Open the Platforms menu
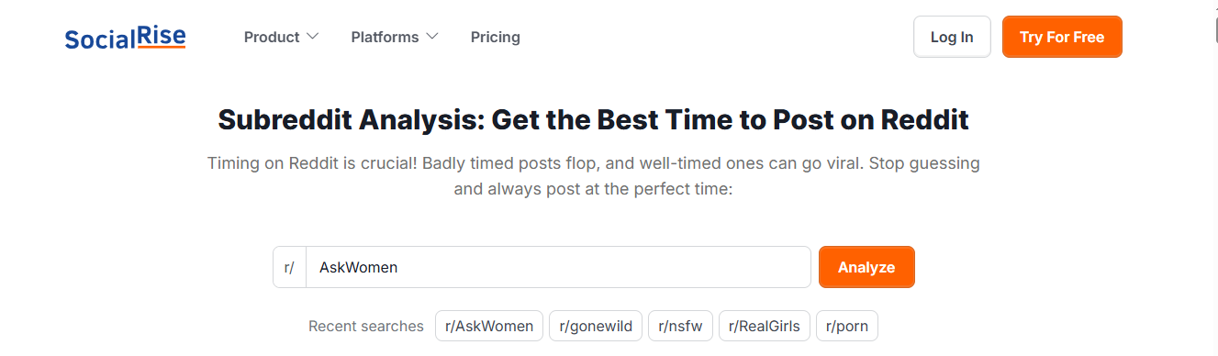Image resolution: width=1218 pixels, height=356 pixels. (x=395, y=37)
